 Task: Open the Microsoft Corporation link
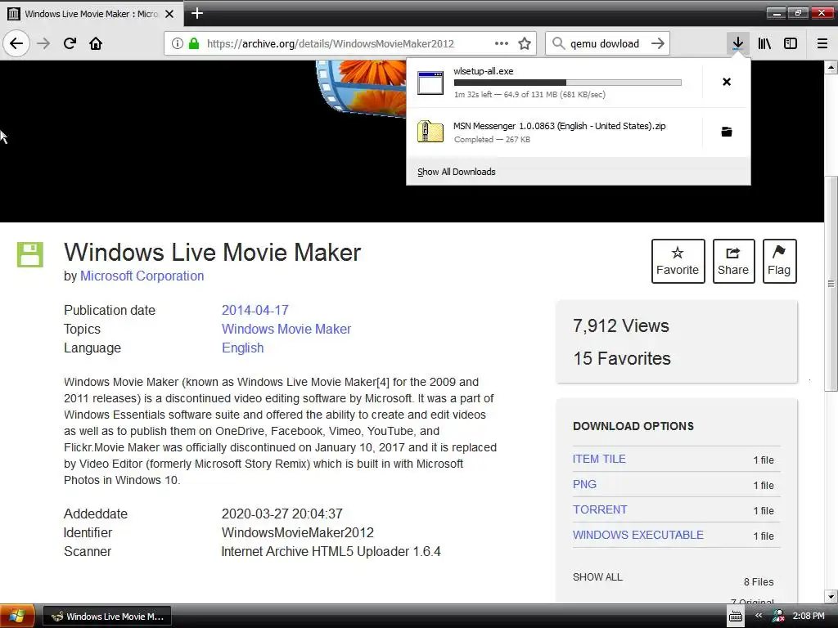point(142,276)
